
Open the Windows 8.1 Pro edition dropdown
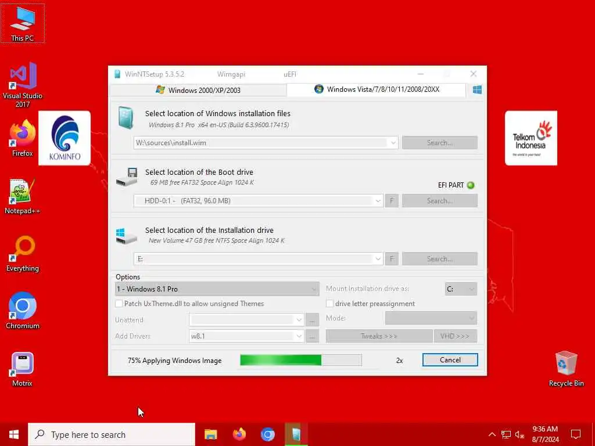coord(217,289)
